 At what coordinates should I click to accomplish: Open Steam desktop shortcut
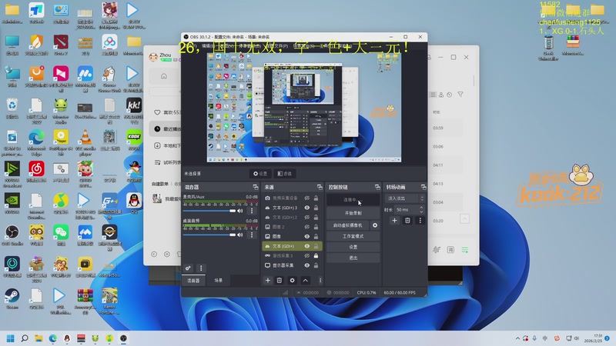(x=12, y=298)
